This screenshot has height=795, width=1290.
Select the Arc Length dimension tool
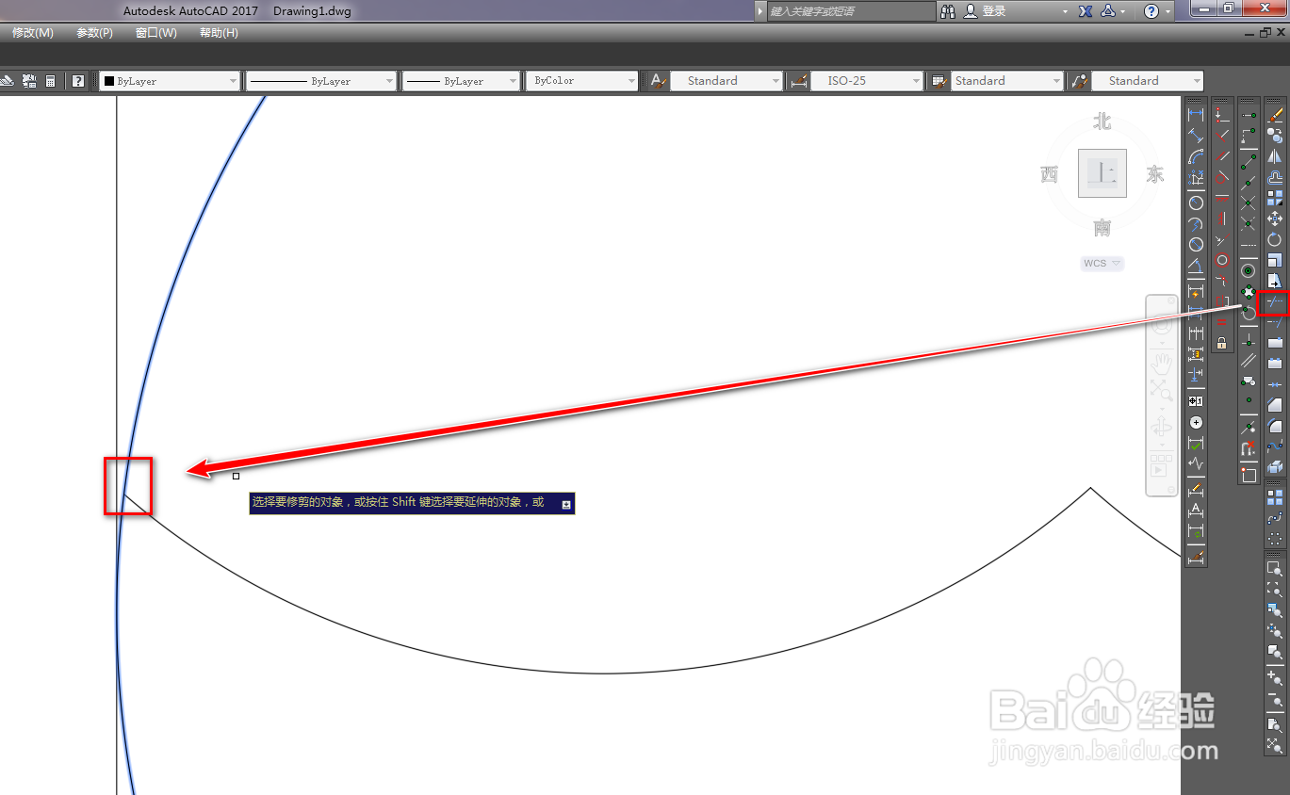[1196, 156]
